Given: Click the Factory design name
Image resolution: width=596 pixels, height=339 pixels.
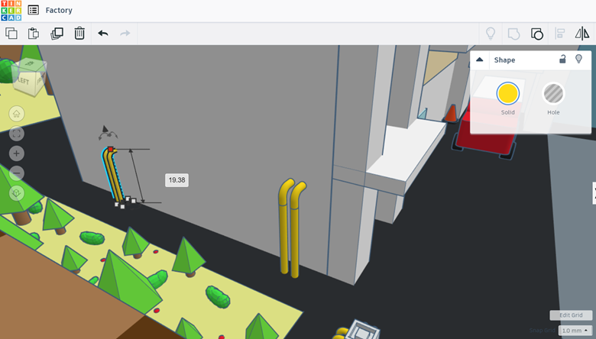Looking at the screenshot, I should point(59,10).
